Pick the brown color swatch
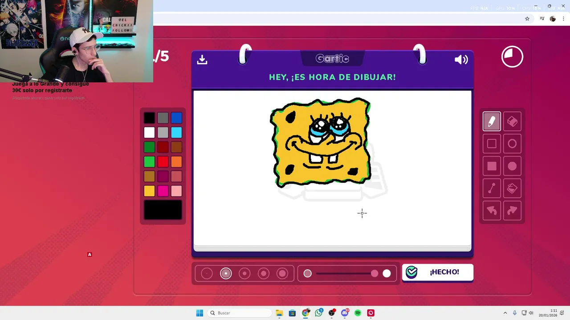The height and width of the screenshot is (320, 570). 176,147
